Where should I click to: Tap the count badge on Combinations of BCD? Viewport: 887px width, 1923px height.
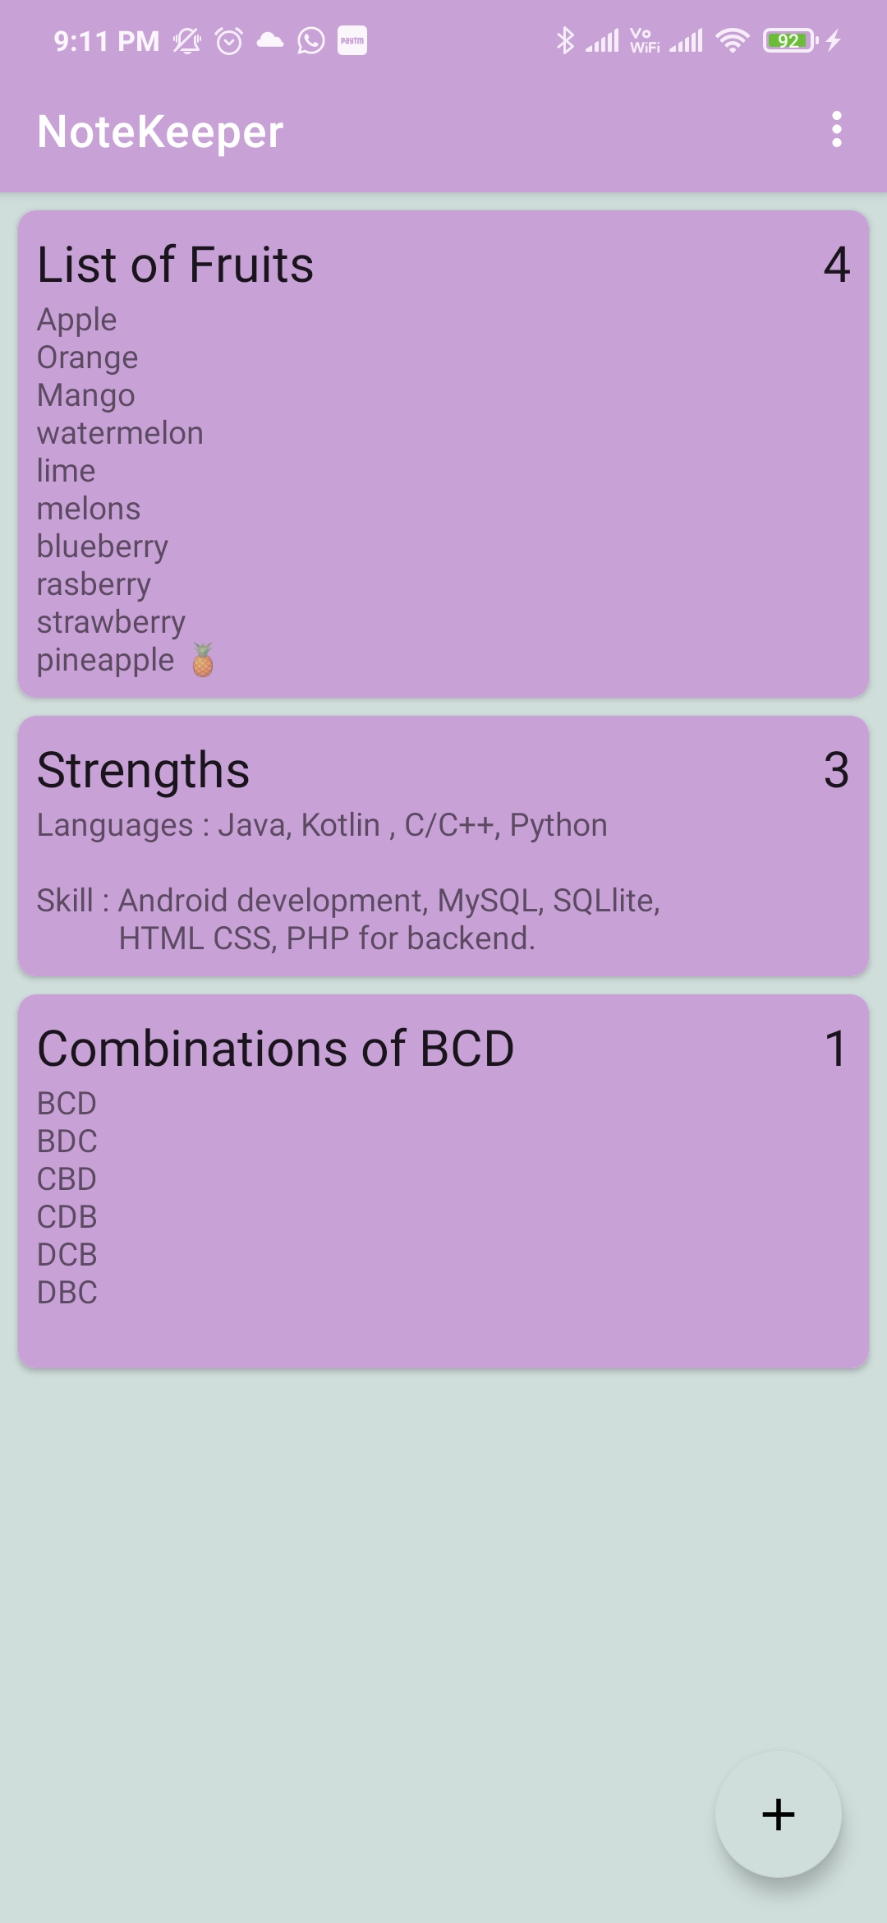pyautogui.click(x=835, y=1048)
